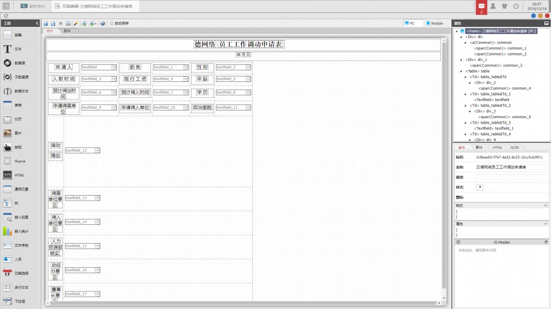The image size is (551, 309).
Task: Collapse the <a(Common)> common tree node
Action: coord(466,42)
